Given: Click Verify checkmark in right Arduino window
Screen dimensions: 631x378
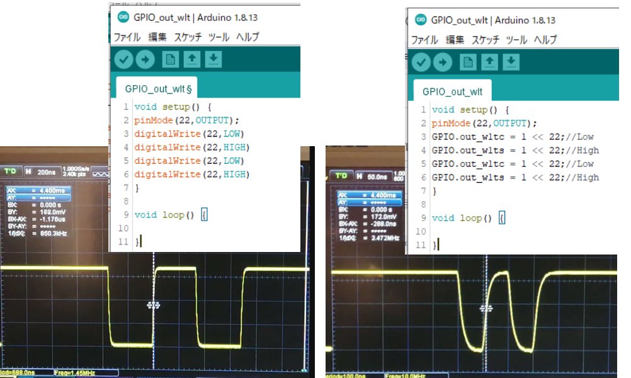Looking at the screenshot, I should click(421, 62).
